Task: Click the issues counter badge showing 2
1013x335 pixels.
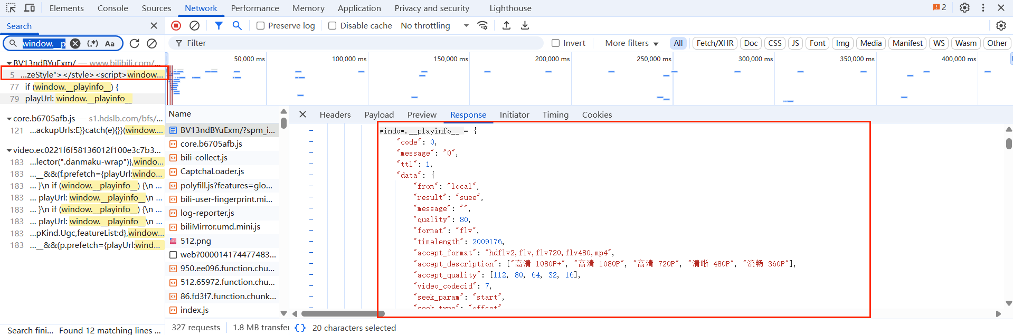Action: click(x=940, y=7)
